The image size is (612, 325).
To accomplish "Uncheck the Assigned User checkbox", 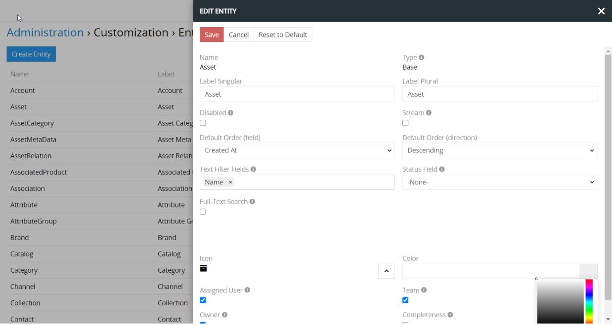I will tap(203, 300).
